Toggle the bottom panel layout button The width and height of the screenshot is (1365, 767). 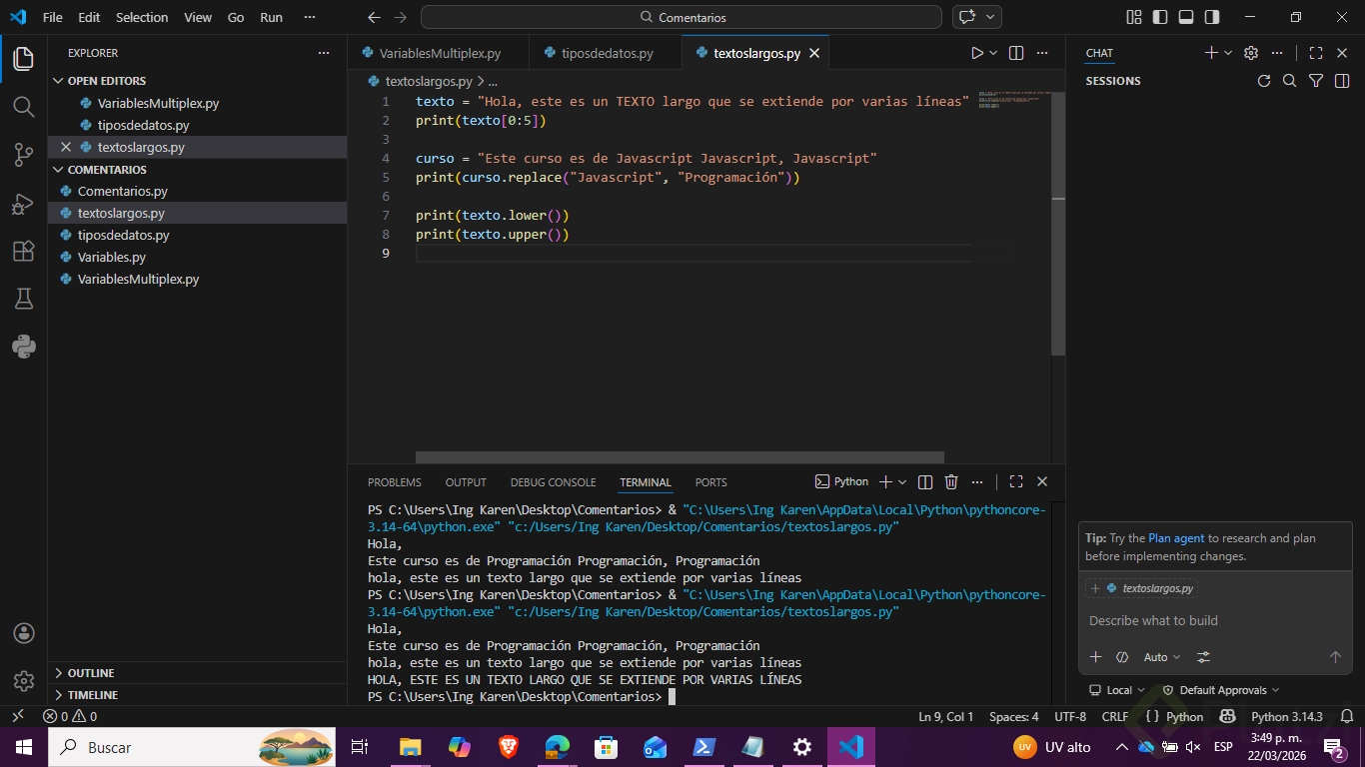1186,17
